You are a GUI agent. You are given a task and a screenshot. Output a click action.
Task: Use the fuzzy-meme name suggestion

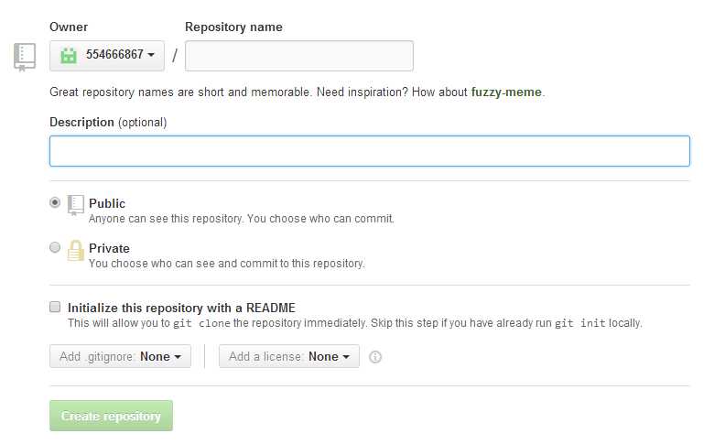[x=506, y=92]
